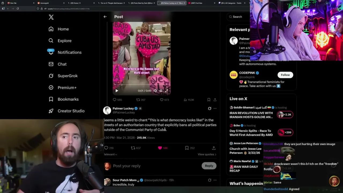
Task: Click the 215.9K Views count
Action: pyautogui.click(x=146, y=138)
